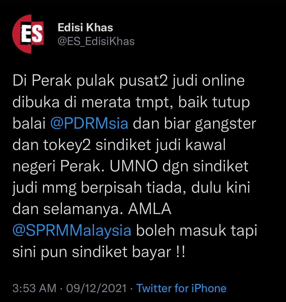Click the 3:53 AM timestamp
The width and height of the screenshot is (286, 302).
[x=35, y=288]
